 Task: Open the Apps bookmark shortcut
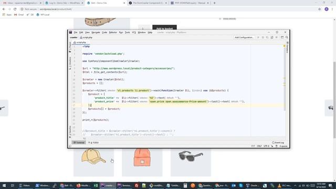[x=7, y=15]
